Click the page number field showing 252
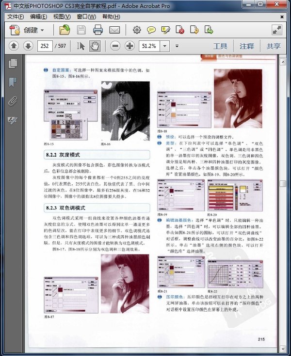Image resolution: width=291 pixels, height=356 pixels. (x=45, y=46)
